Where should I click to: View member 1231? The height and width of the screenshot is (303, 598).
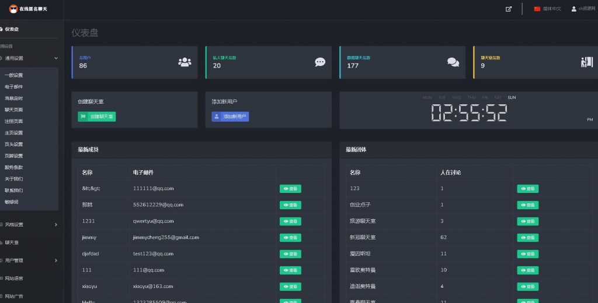tap(290, 221)
